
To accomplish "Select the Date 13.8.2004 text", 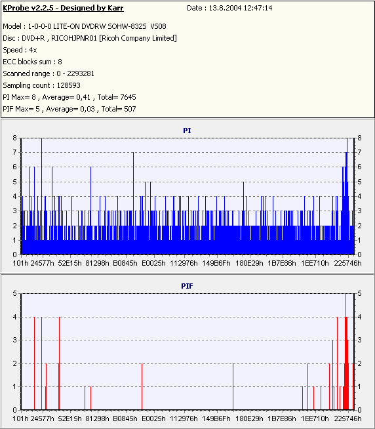I will 229,8.
